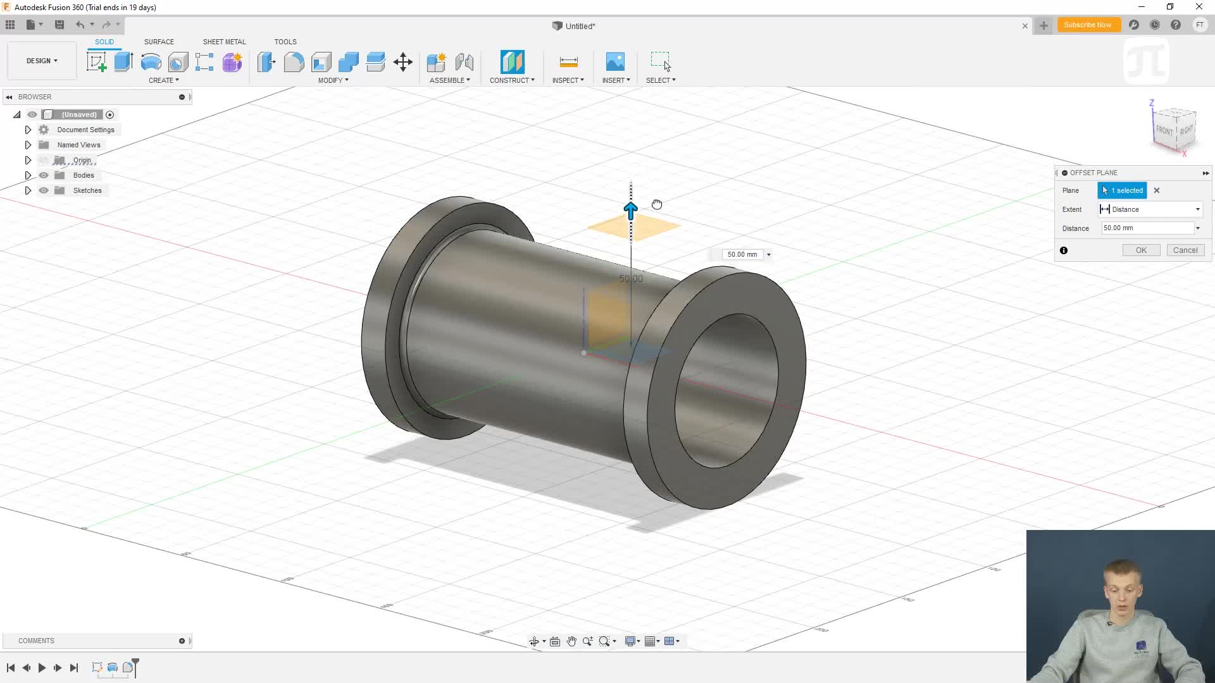Select the Move/Copy tool
Viewport: 1215px width, 683px height.
point(403,62)
